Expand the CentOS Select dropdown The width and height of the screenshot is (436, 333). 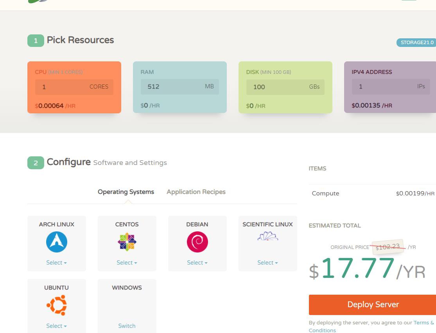pyautogui.click(x=127, y=263)
